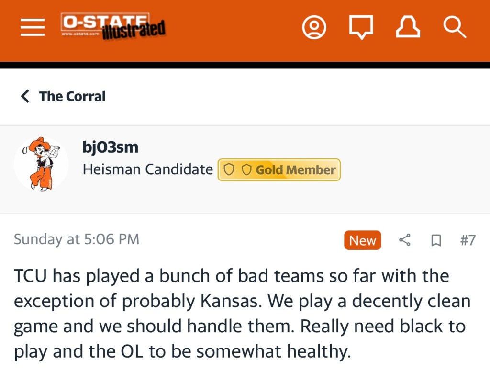The height and width of the screenshot is (372, 490).
Task: Click the O-State Illustrated logo
Action: [x=113, y=27]
